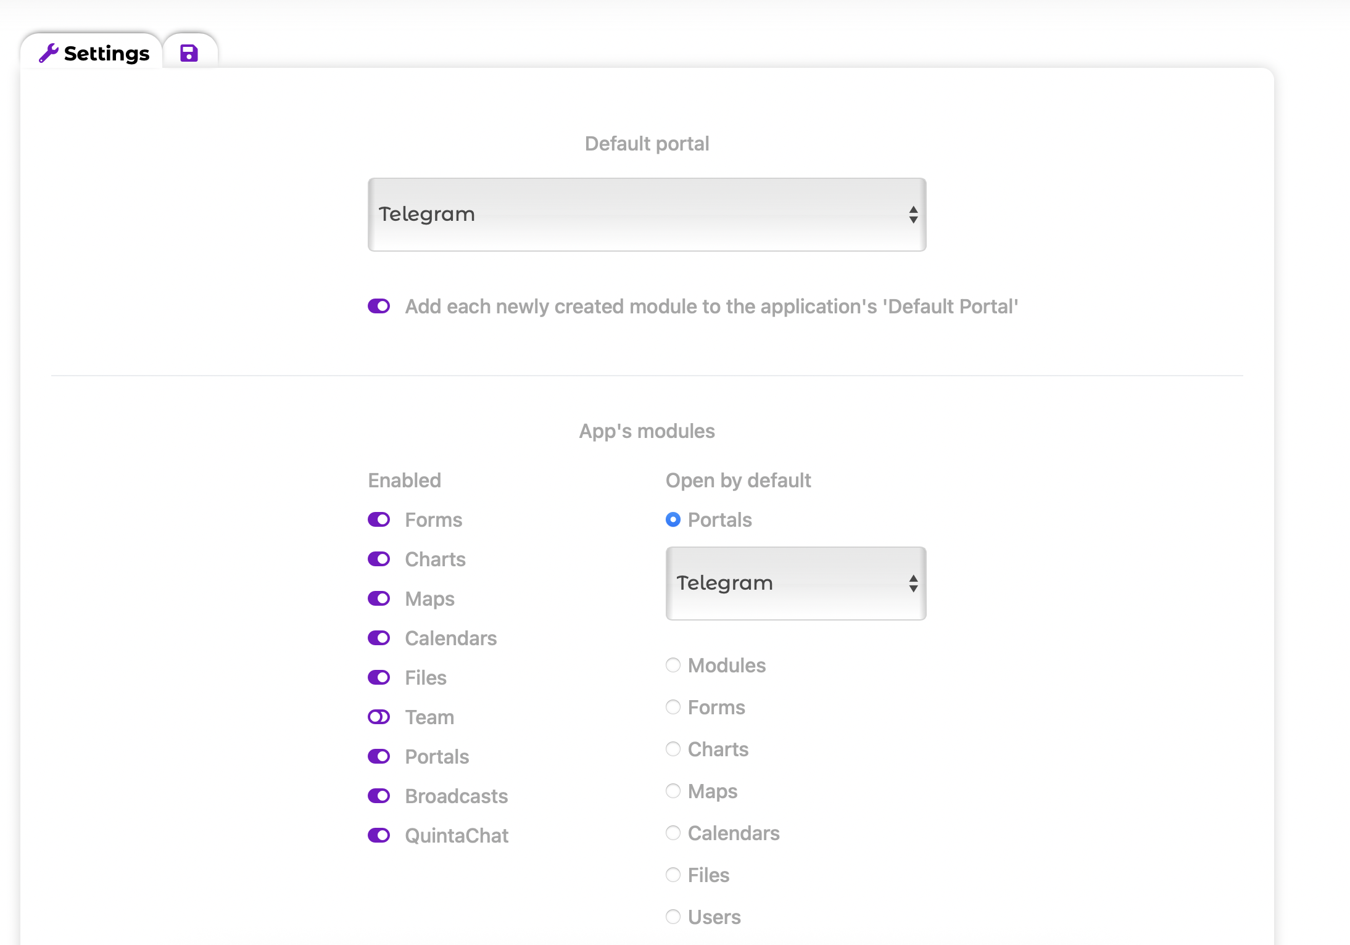Select Modules as open by default
The image size is (1350, 945).
[673, 665]
